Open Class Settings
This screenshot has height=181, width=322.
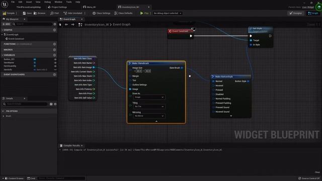tap(102, 13)
